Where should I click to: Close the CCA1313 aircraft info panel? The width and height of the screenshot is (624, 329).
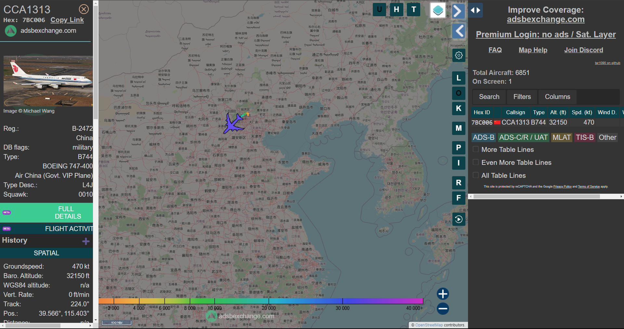[84, 9]
